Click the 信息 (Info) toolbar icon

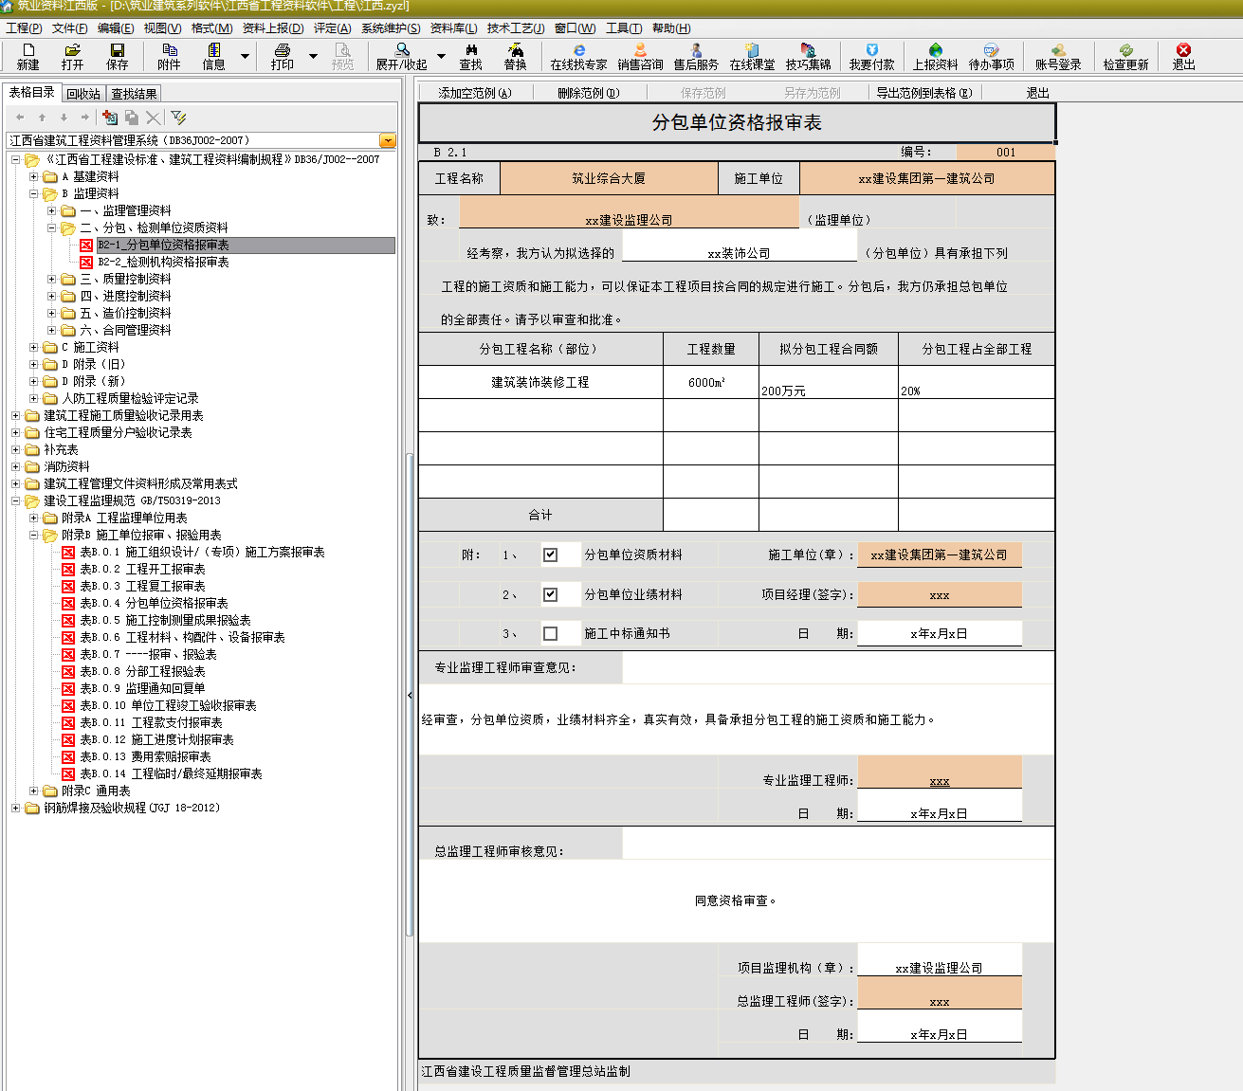[213, 56]
